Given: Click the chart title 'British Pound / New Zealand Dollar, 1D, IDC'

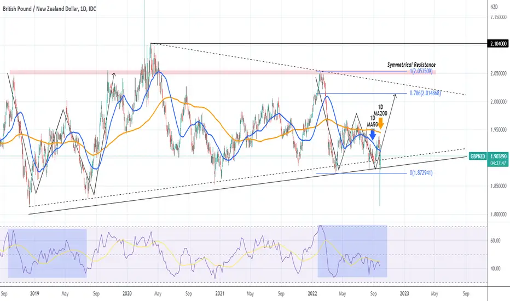Looking at the screenshot, I should coord(49,9).
